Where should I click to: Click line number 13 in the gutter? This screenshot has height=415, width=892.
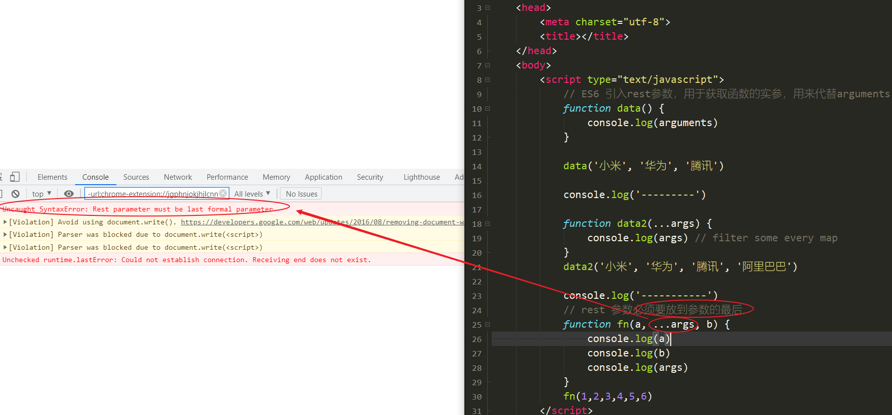477,152
